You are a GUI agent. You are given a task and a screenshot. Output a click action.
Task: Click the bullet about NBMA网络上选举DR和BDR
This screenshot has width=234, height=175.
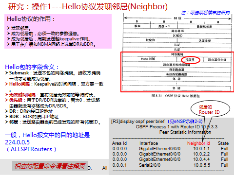(51, 44)
